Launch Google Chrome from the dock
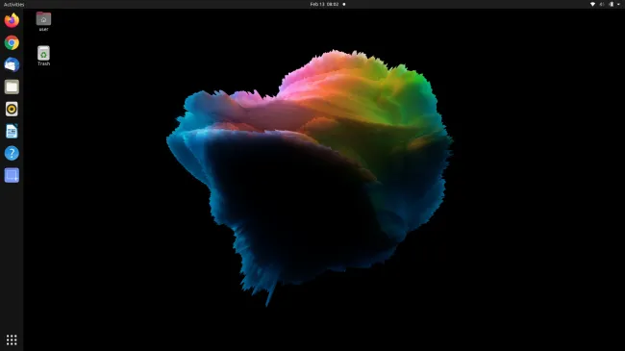Screen dimensions: 625x351 (12, 42)
